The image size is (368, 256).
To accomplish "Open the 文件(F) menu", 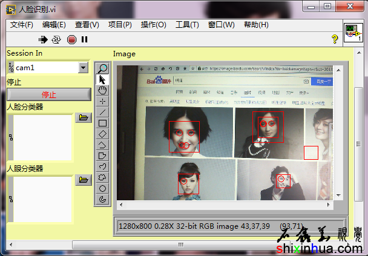I will (22, 25).
